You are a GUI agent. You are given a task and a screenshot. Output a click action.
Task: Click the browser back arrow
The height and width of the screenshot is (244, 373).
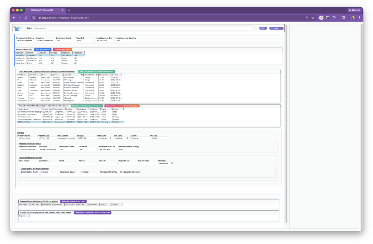(14, 17)
